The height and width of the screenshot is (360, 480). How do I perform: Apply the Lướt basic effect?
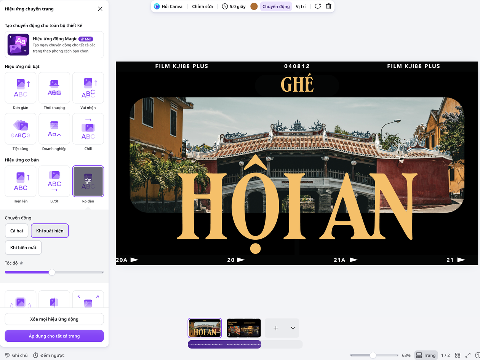click(54, 181)
